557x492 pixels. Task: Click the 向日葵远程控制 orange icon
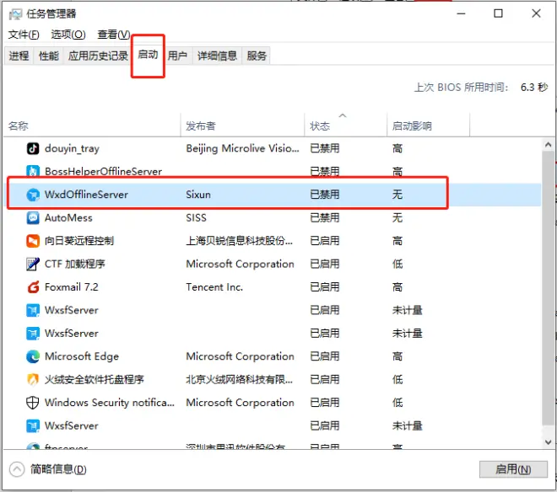(33, 241)
